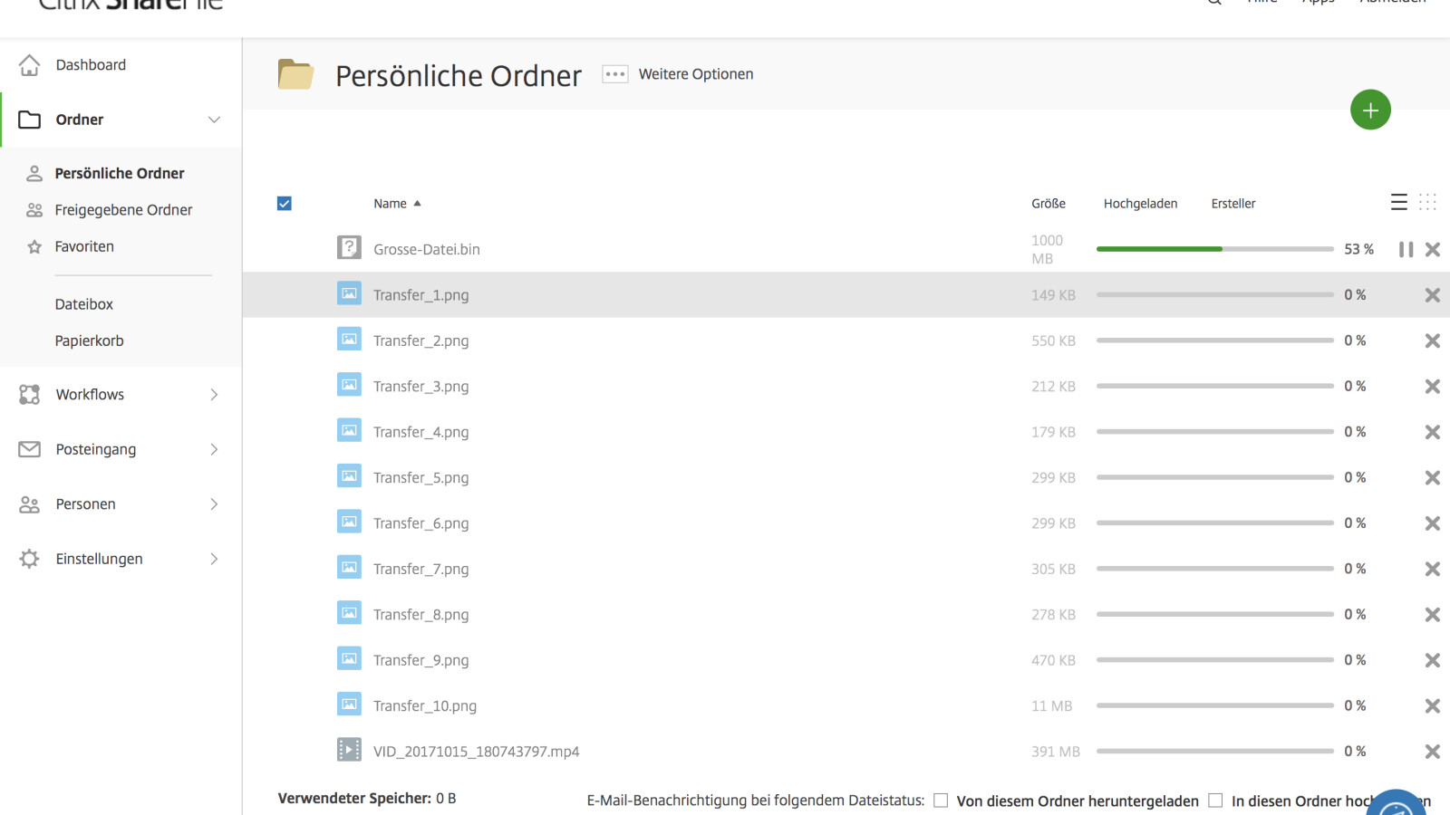The width and height of the screenshot is (1450, 815).
Task: Enable 'In diesen Ordner hochgeladen' notification checkbox
Action: point(1215,801)
